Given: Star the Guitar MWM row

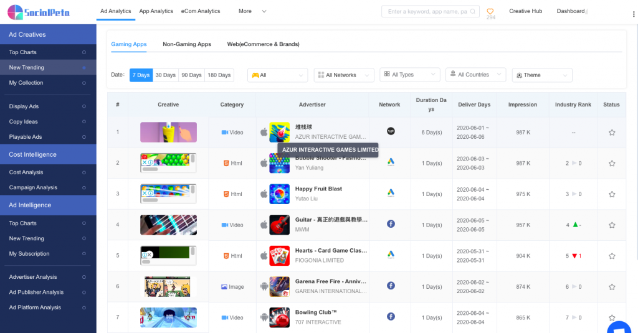Looking at the screenshot, I should (612, 225).
